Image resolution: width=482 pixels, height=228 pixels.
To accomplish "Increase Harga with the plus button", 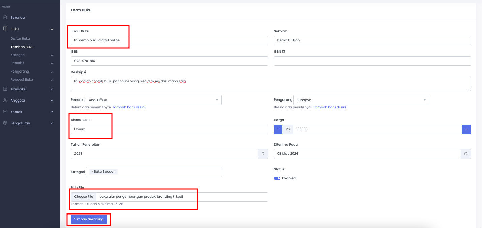I will click(466, 129).
